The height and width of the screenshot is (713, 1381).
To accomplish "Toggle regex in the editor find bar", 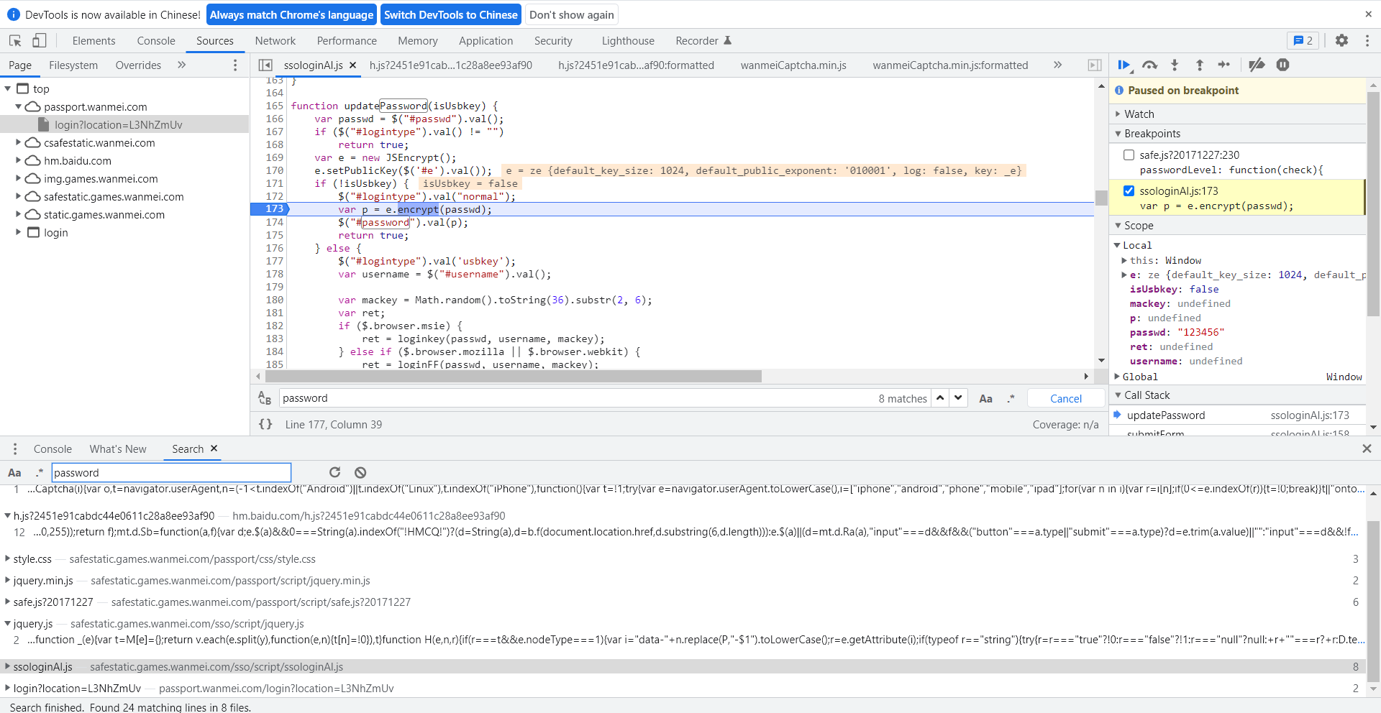I will 1011,399.
